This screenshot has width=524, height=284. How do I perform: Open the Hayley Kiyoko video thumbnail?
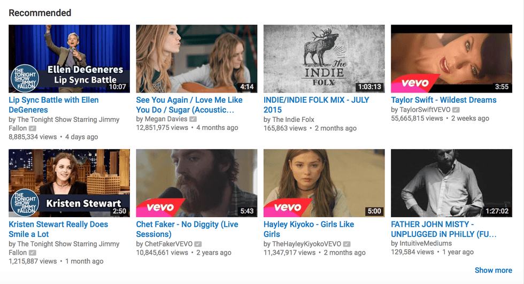pos(324,183)
